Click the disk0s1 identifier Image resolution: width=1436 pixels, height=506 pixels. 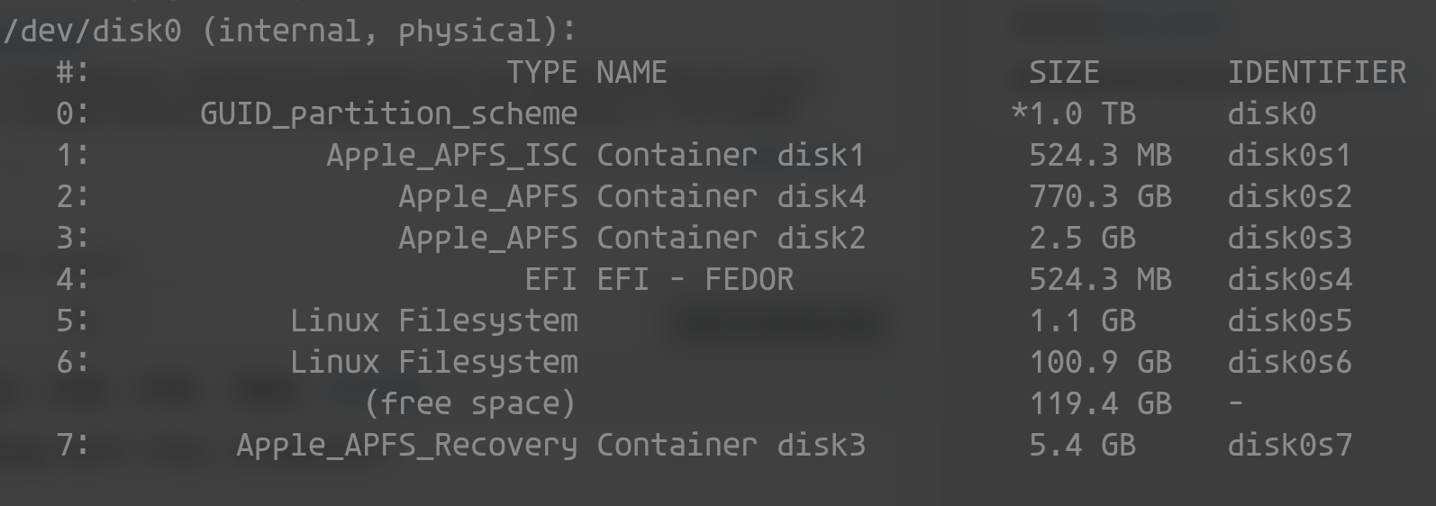coord(1289,155)
